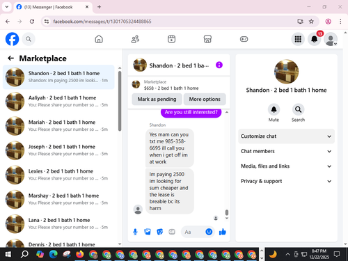Close the Messenger | Facebook tab

click(87, 7)
